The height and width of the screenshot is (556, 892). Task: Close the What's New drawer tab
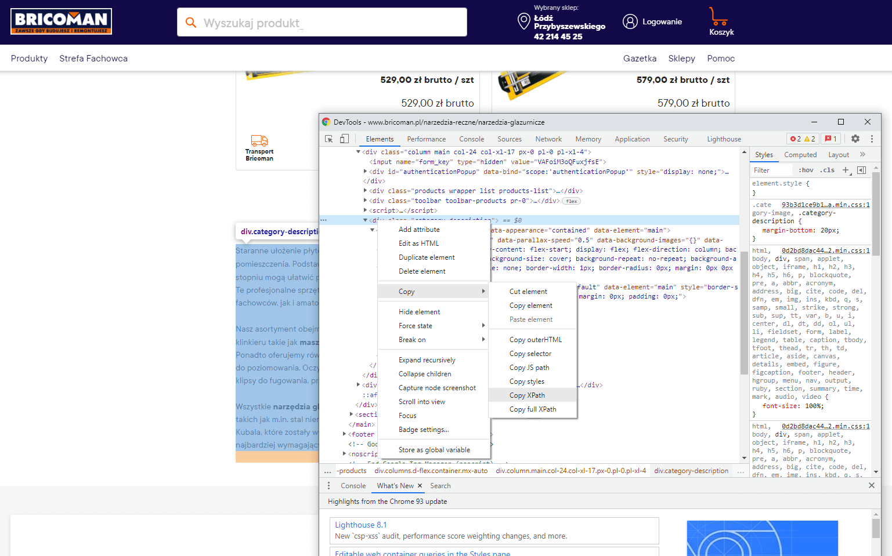point(420,486)
